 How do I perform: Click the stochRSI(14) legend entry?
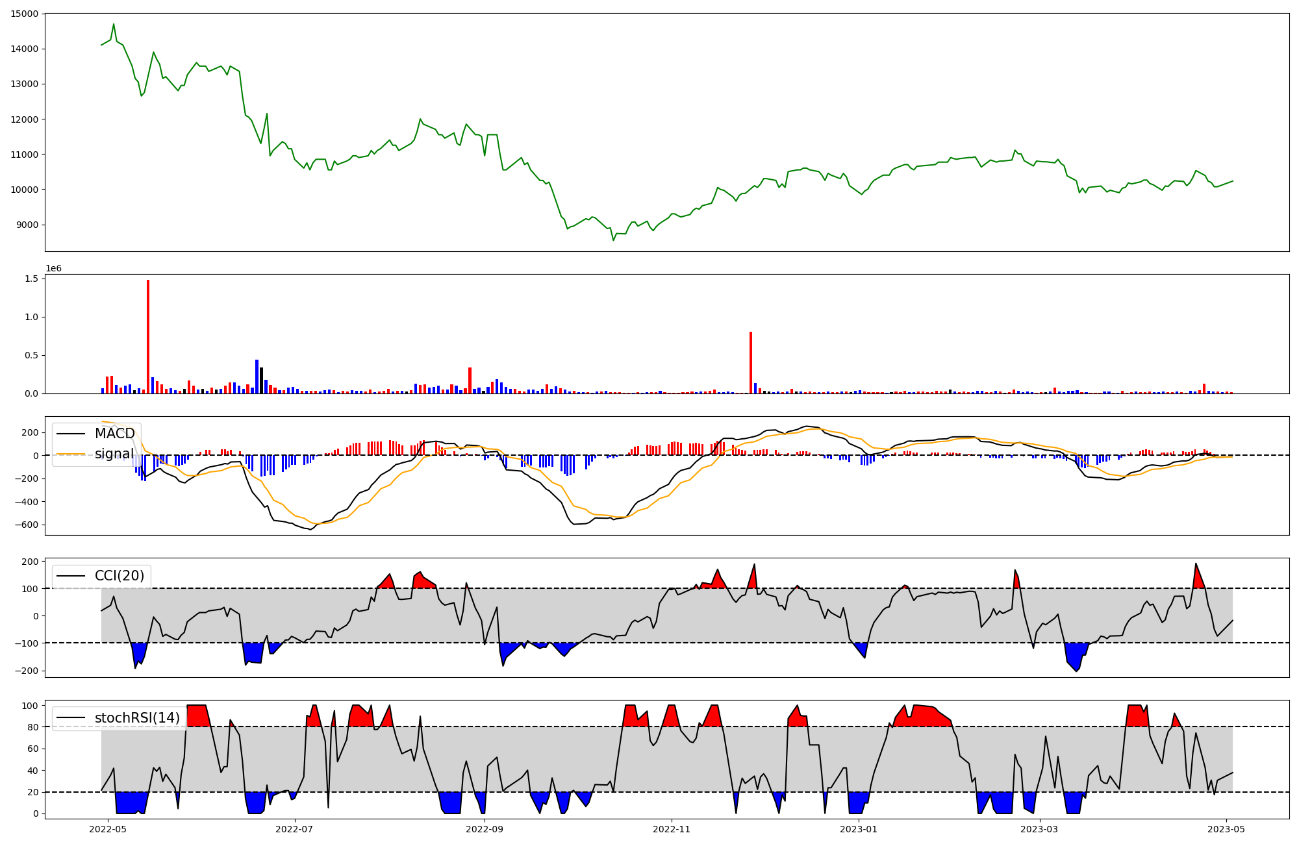click(x=137, y=717)
